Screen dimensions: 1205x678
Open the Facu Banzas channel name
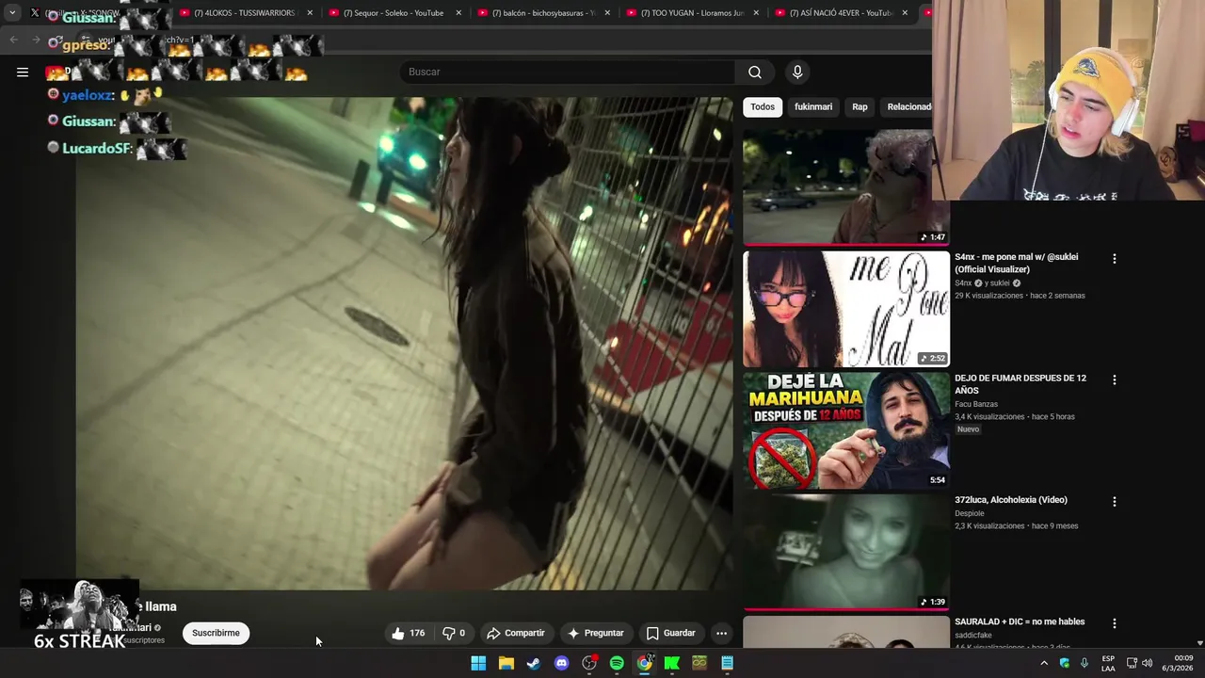click(976, 404)
